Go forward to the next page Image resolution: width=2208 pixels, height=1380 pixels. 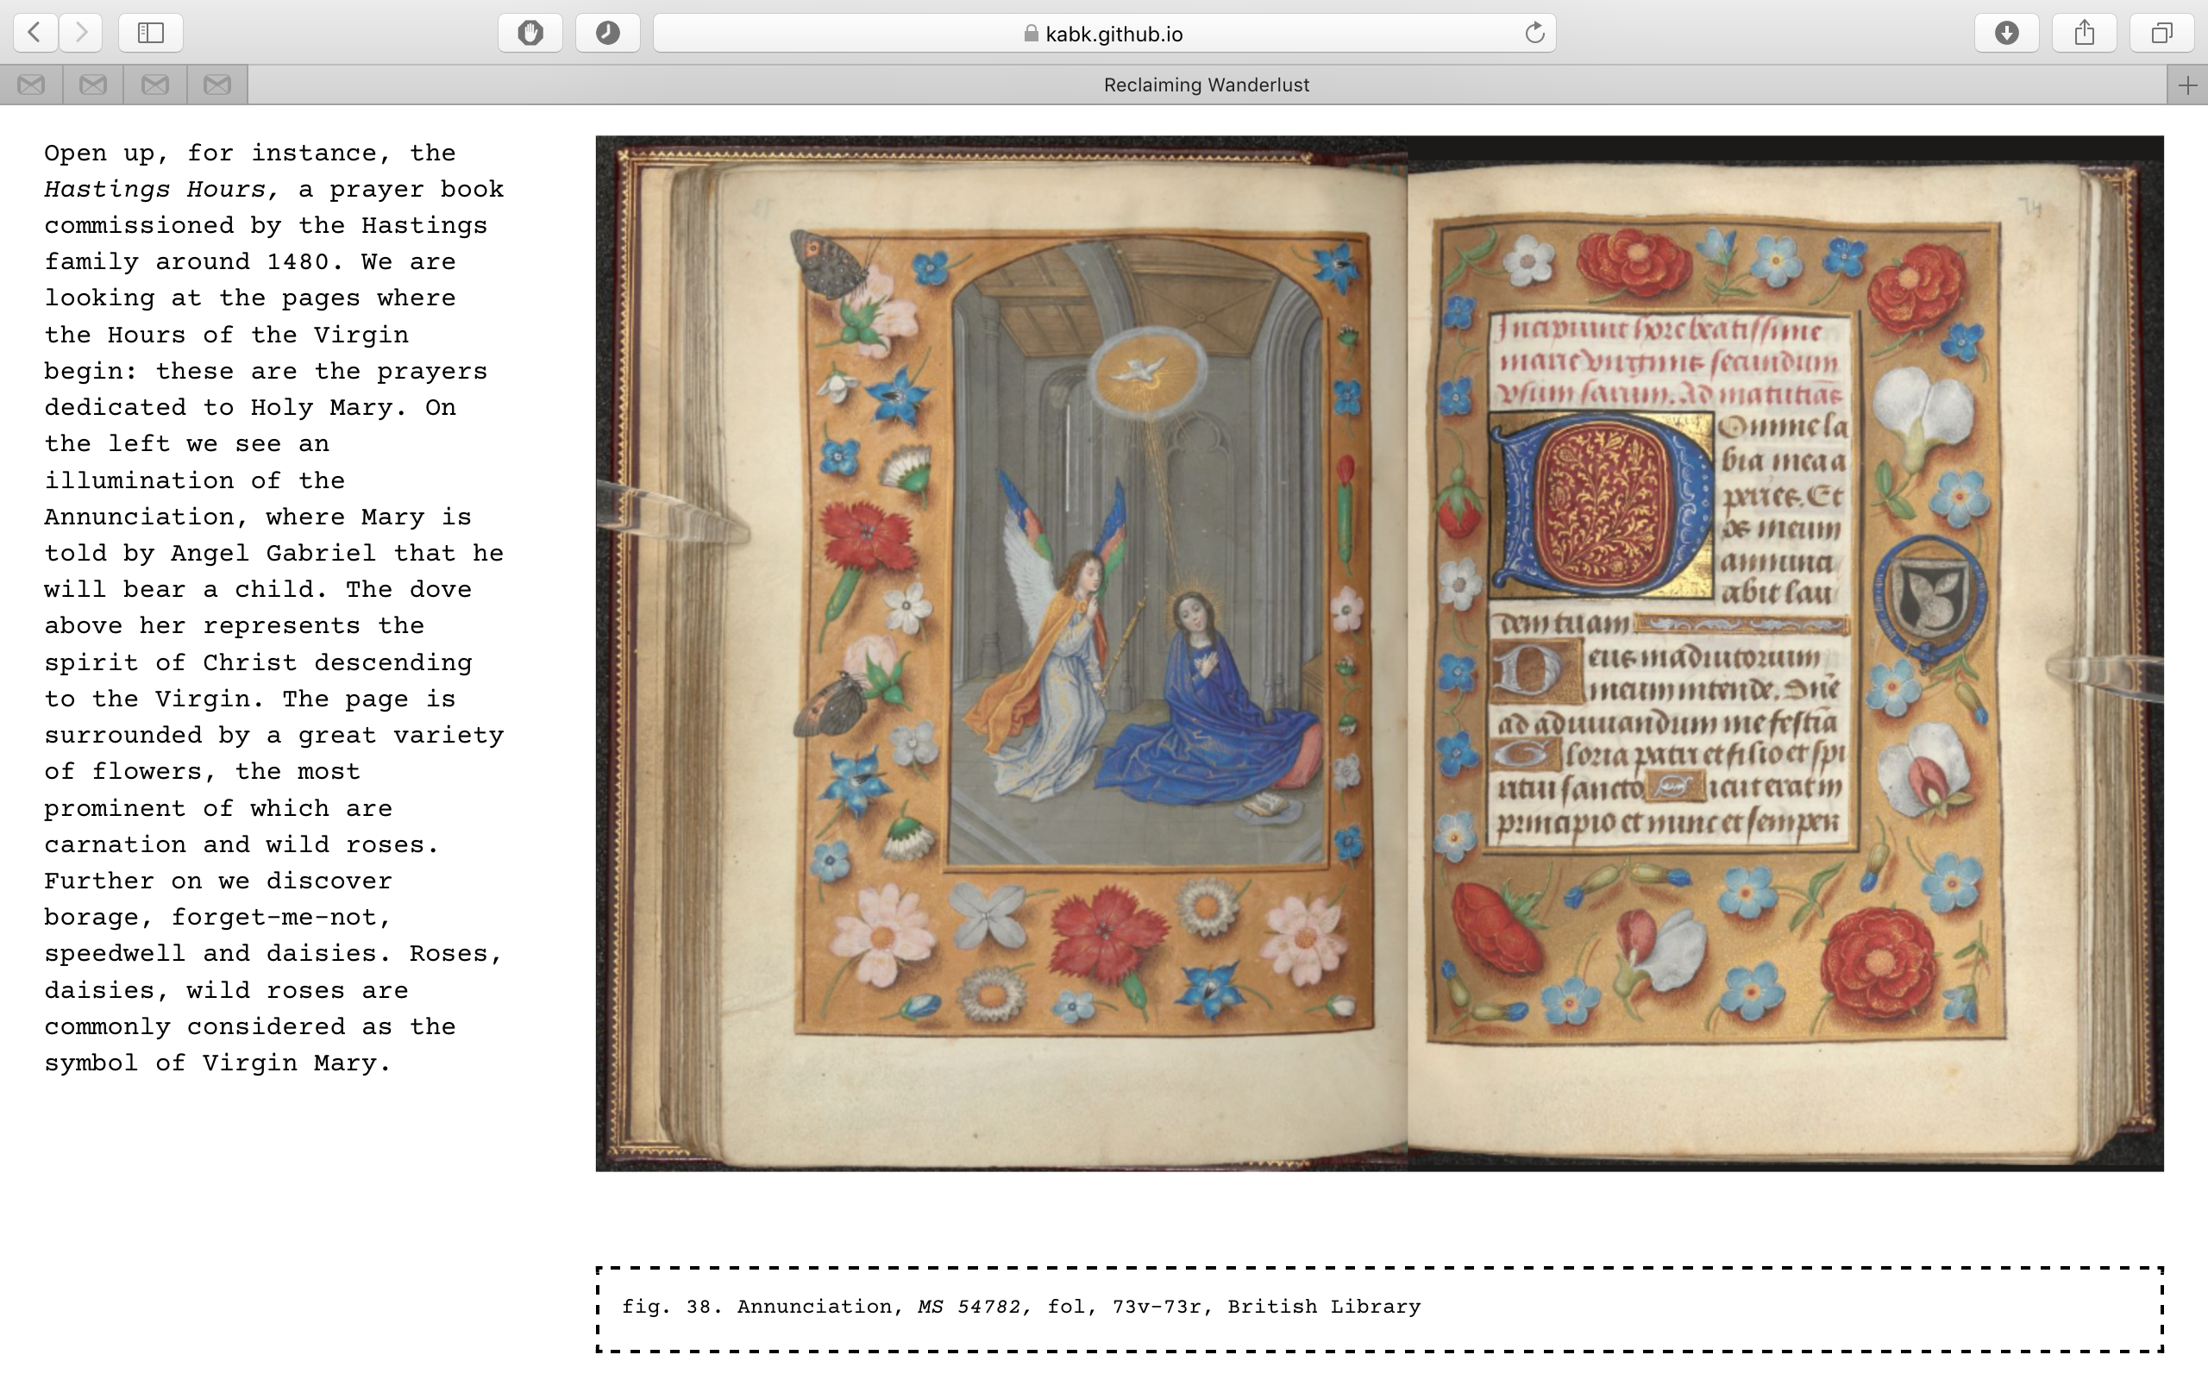tap(81, 33)
